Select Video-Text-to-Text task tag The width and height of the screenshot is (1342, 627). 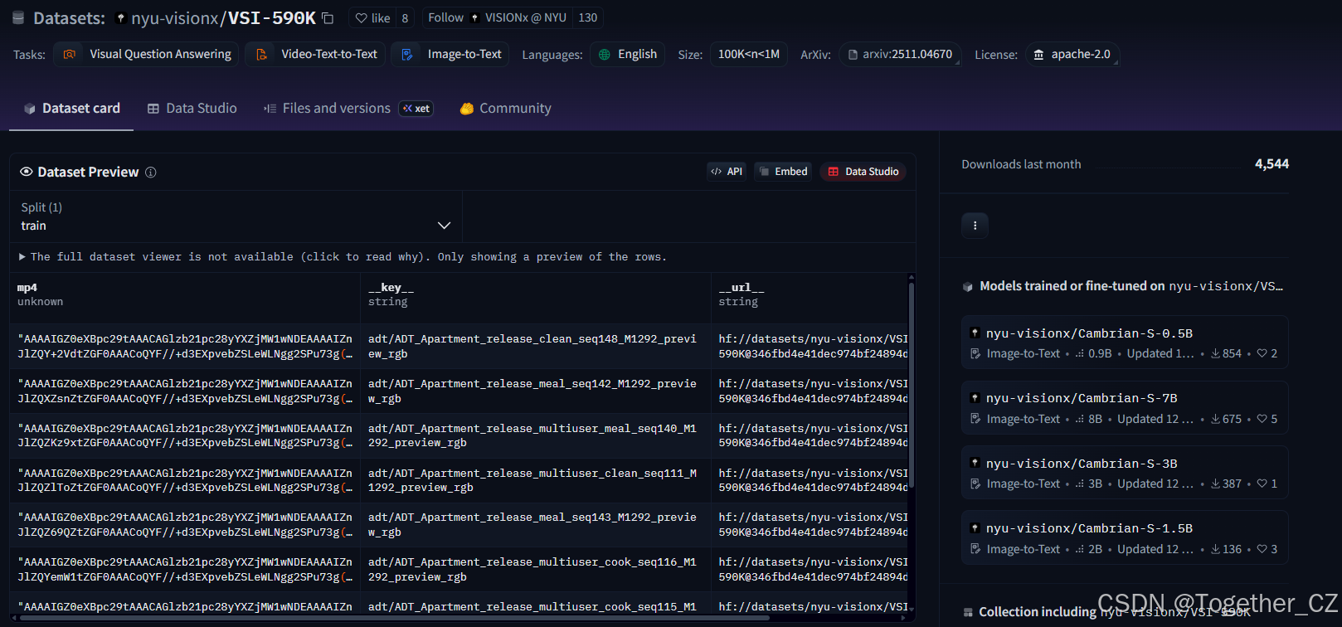click(x=315, y=54)
